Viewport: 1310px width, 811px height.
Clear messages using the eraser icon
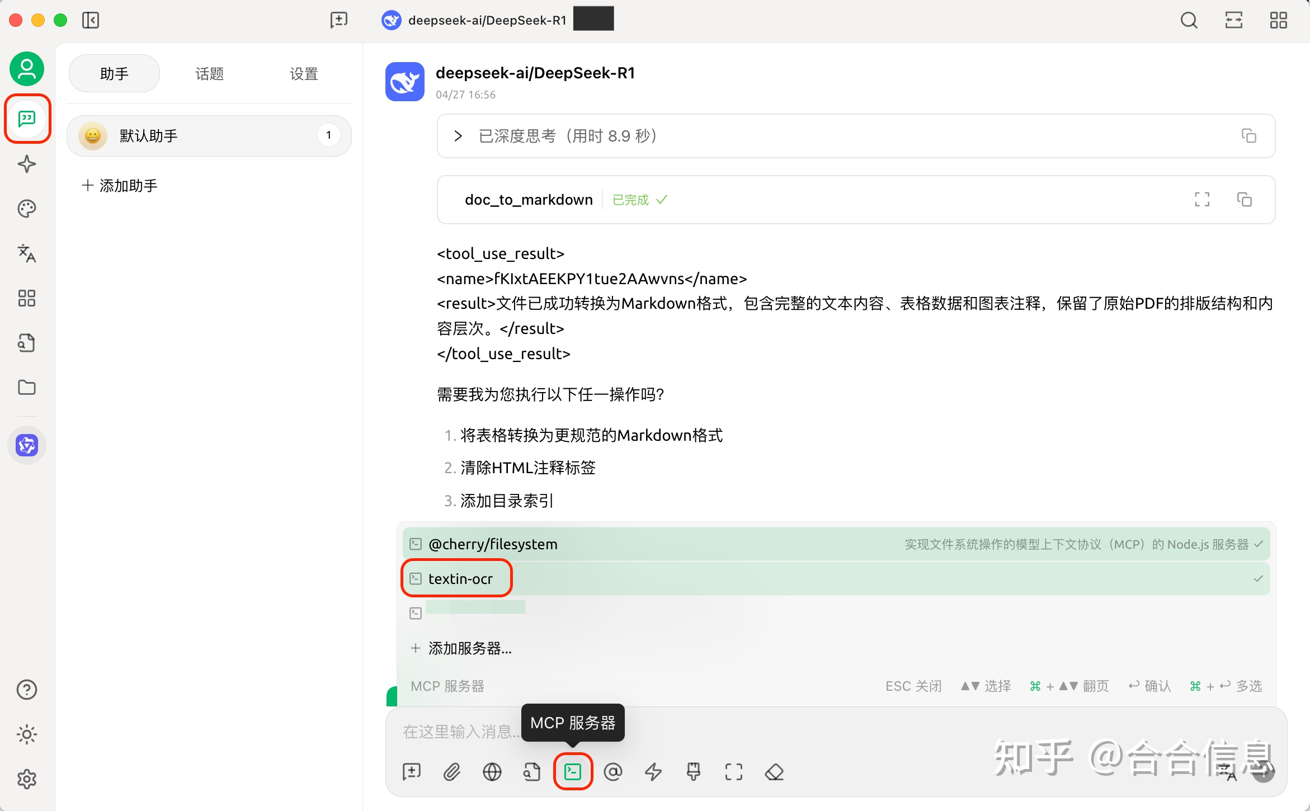(774, 772)
